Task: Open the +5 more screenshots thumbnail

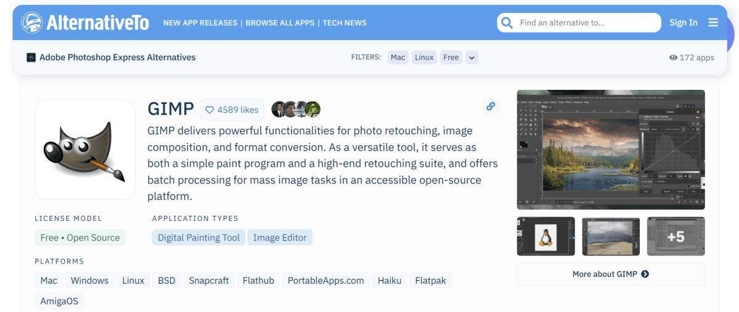Action: coord(676,236)
